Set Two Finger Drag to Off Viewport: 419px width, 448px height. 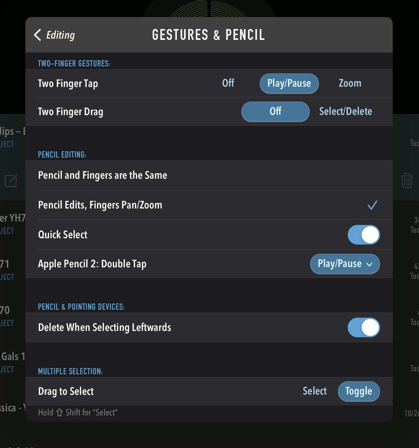(x=275, y=111)
